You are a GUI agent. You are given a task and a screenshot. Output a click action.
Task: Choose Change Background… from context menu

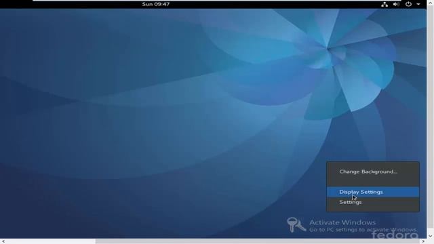[373, 171]
